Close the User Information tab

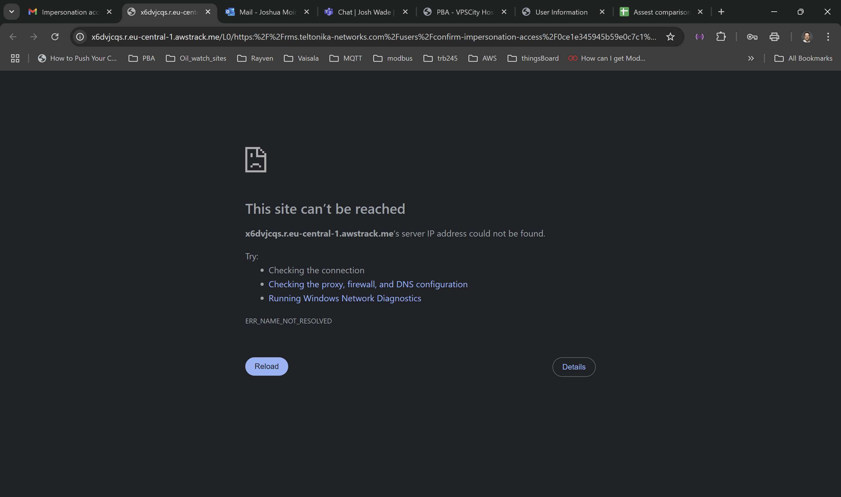click(602, 12)
